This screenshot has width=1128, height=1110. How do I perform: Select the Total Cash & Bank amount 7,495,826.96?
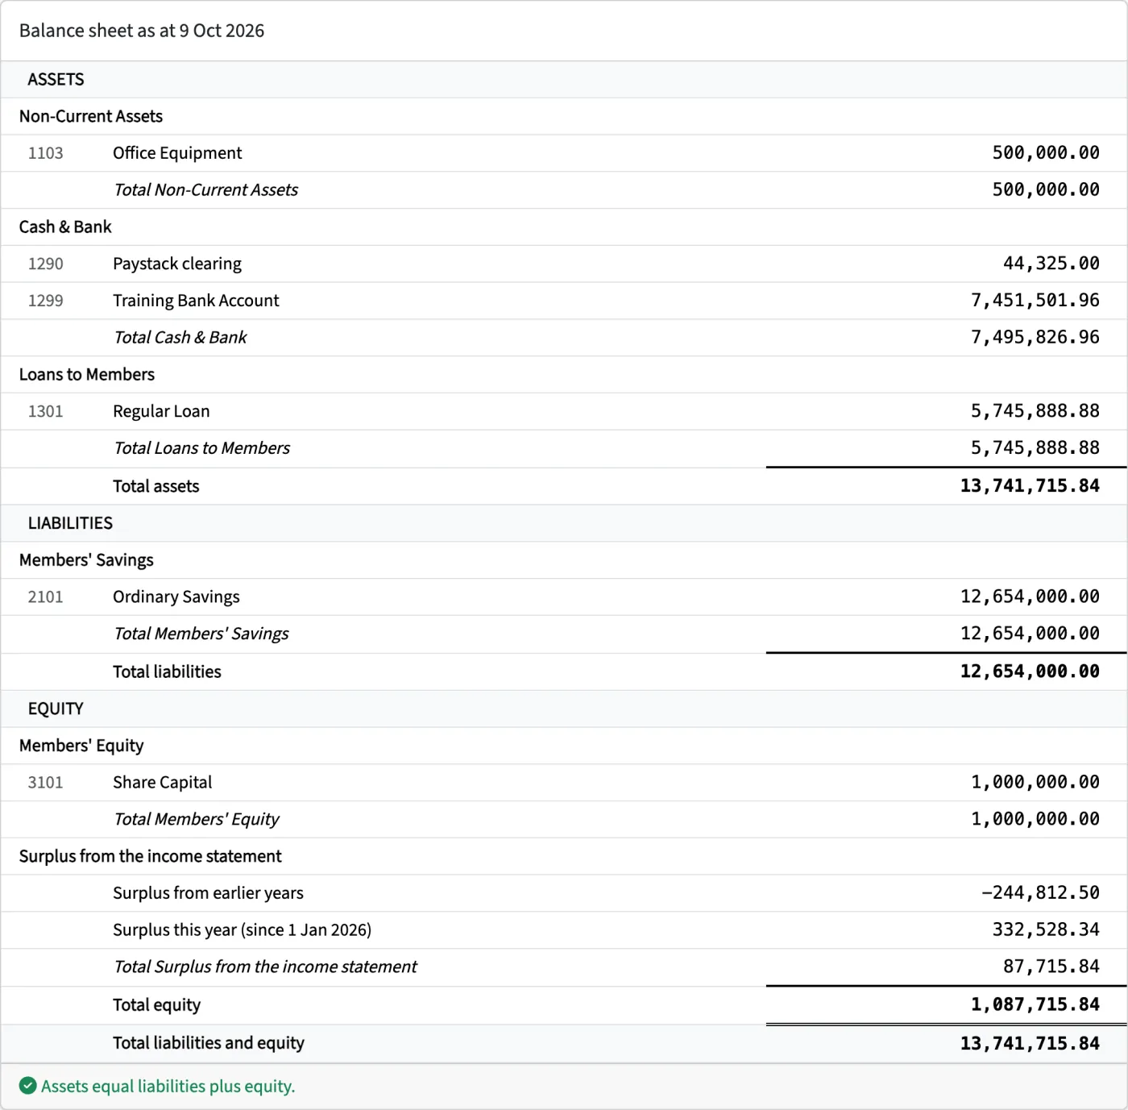pos(1035,337)
